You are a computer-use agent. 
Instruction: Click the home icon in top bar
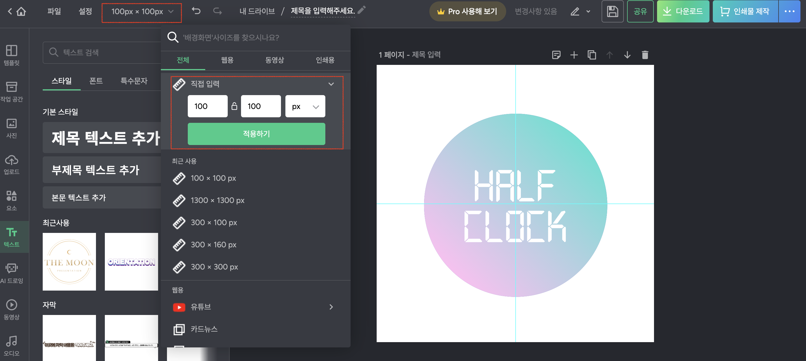pos(21,12)
